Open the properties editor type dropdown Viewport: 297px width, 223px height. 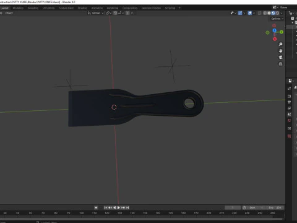291,81
